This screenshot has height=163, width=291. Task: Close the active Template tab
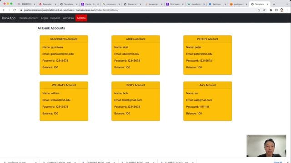point(267,4)
